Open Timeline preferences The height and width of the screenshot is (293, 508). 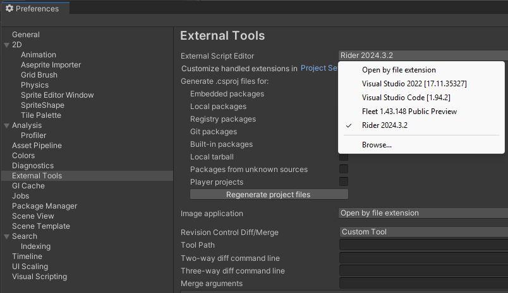point(27,256)
